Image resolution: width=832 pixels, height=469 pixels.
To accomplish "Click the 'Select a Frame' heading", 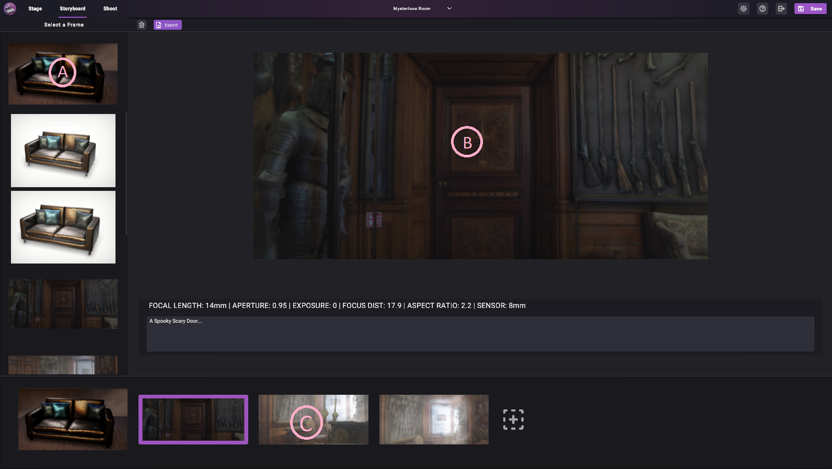I will click(64, 25).
